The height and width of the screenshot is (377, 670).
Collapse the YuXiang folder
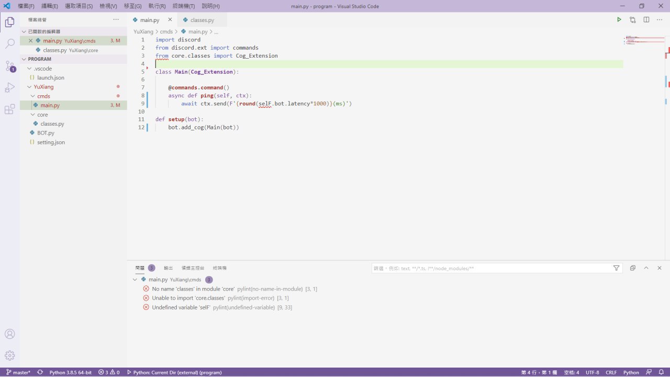point(29,87)
